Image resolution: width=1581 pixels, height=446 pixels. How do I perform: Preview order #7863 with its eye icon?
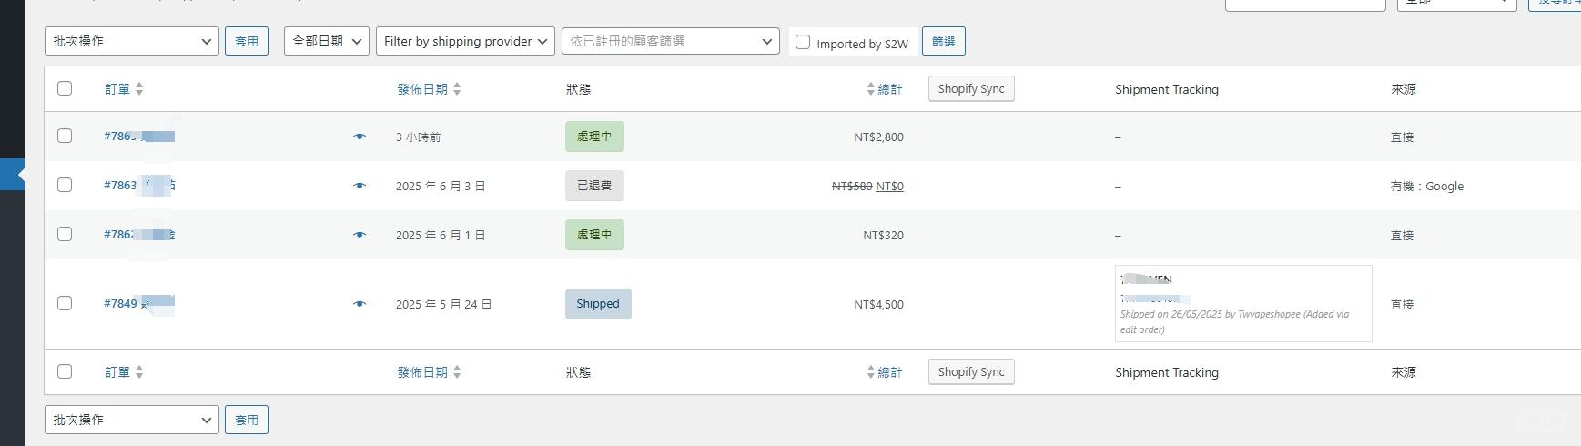[360, 186]
